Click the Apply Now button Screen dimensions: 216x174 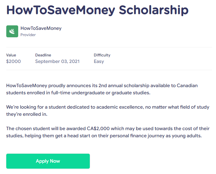48,161
